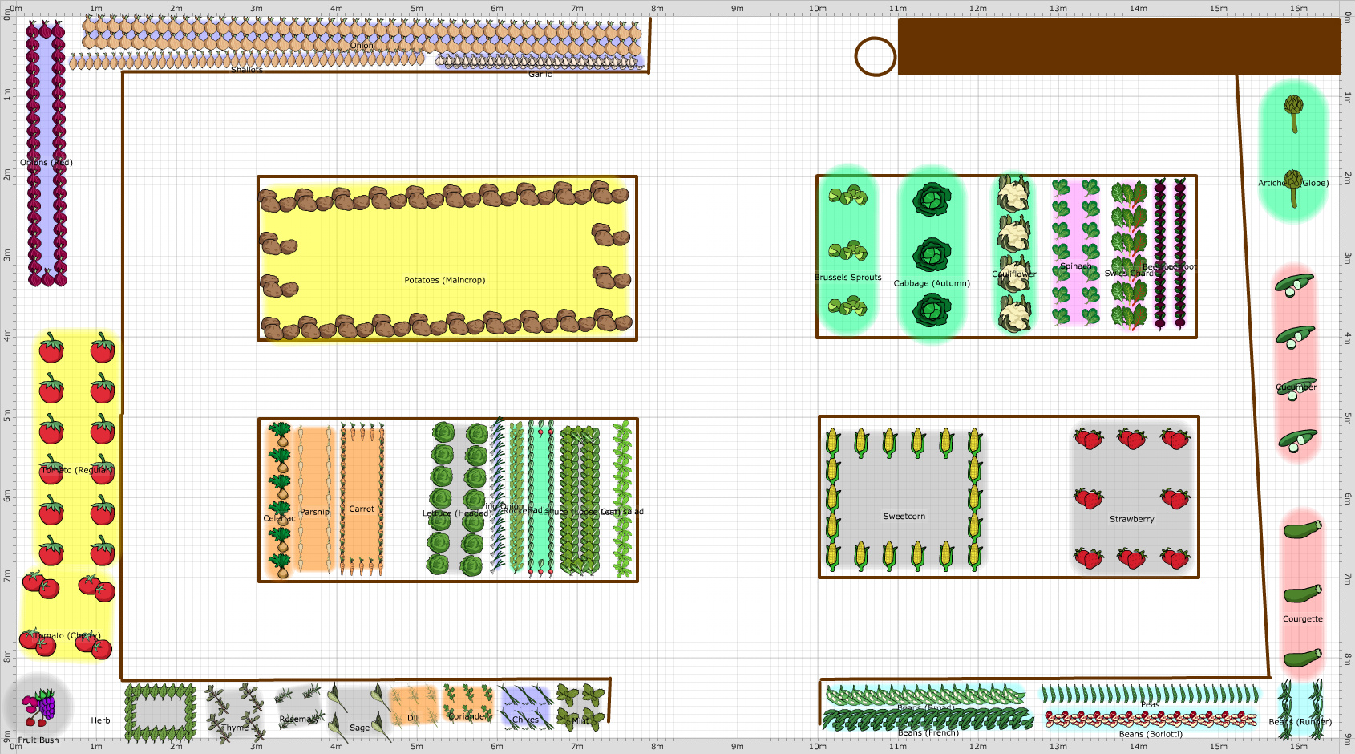Select the Sweetcorn label
The width and height of the screenshot is (1355, 754).
(904, 517)
